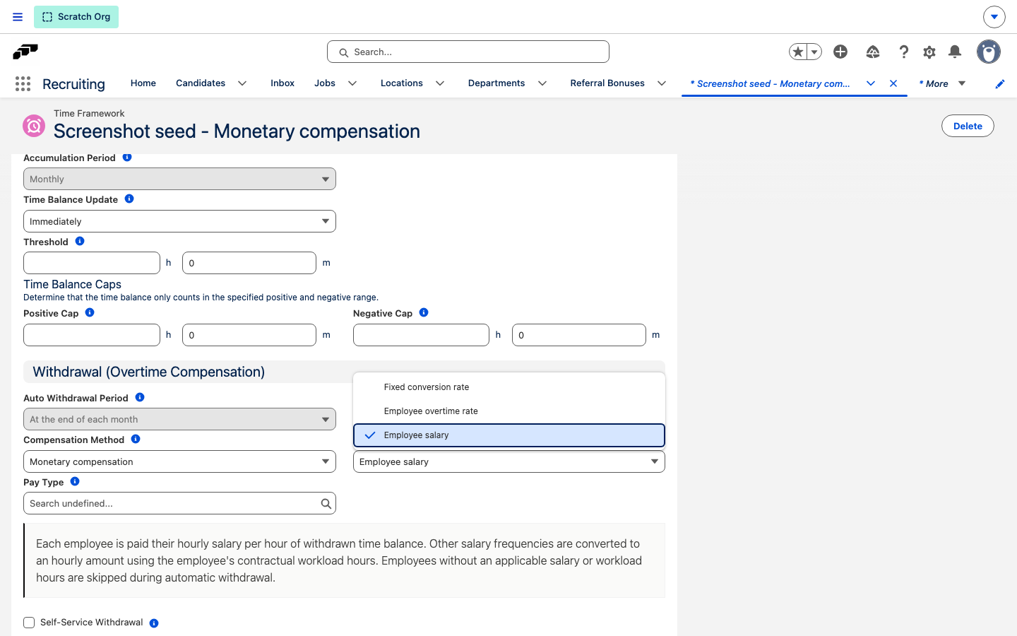Expand the Locations tab chevron
Image resolution: width=1017 pixels, height=636 pixels.
[440, 83]
